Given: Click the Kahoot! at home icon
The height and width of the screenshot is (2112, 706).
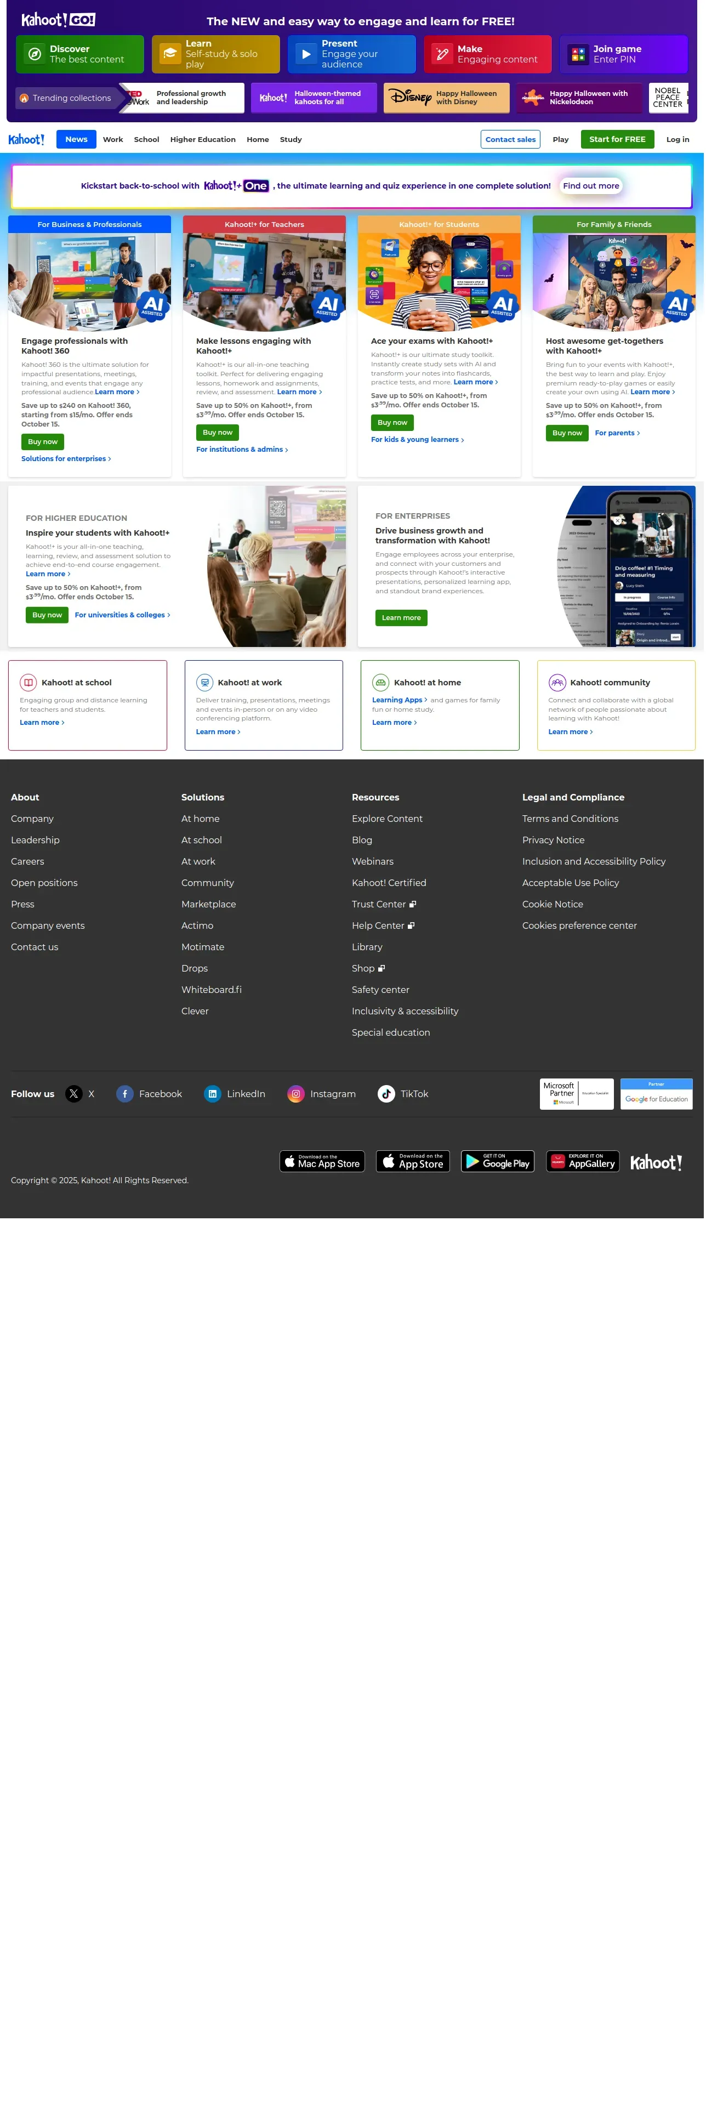Looking at the screenshot, I should point(380,682).
